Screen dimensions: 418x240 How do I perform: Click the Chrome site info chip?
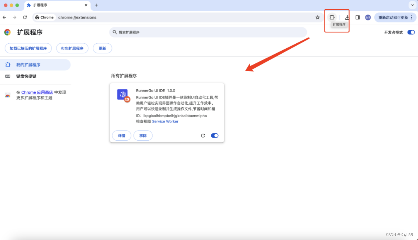(x=45, y=17)
